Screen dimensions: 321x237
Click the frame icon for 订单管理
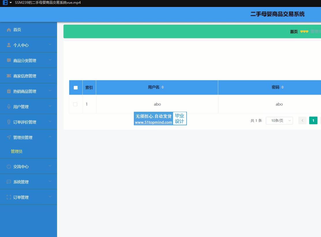[x=9, y=197]
